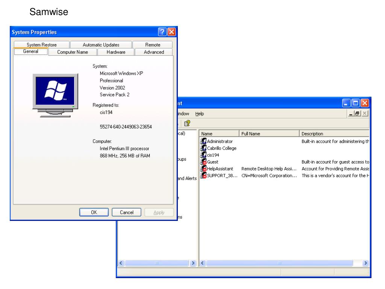Select the Cabrillo College user icon
This screenshot has height=289, width=385.
[203, 148]
